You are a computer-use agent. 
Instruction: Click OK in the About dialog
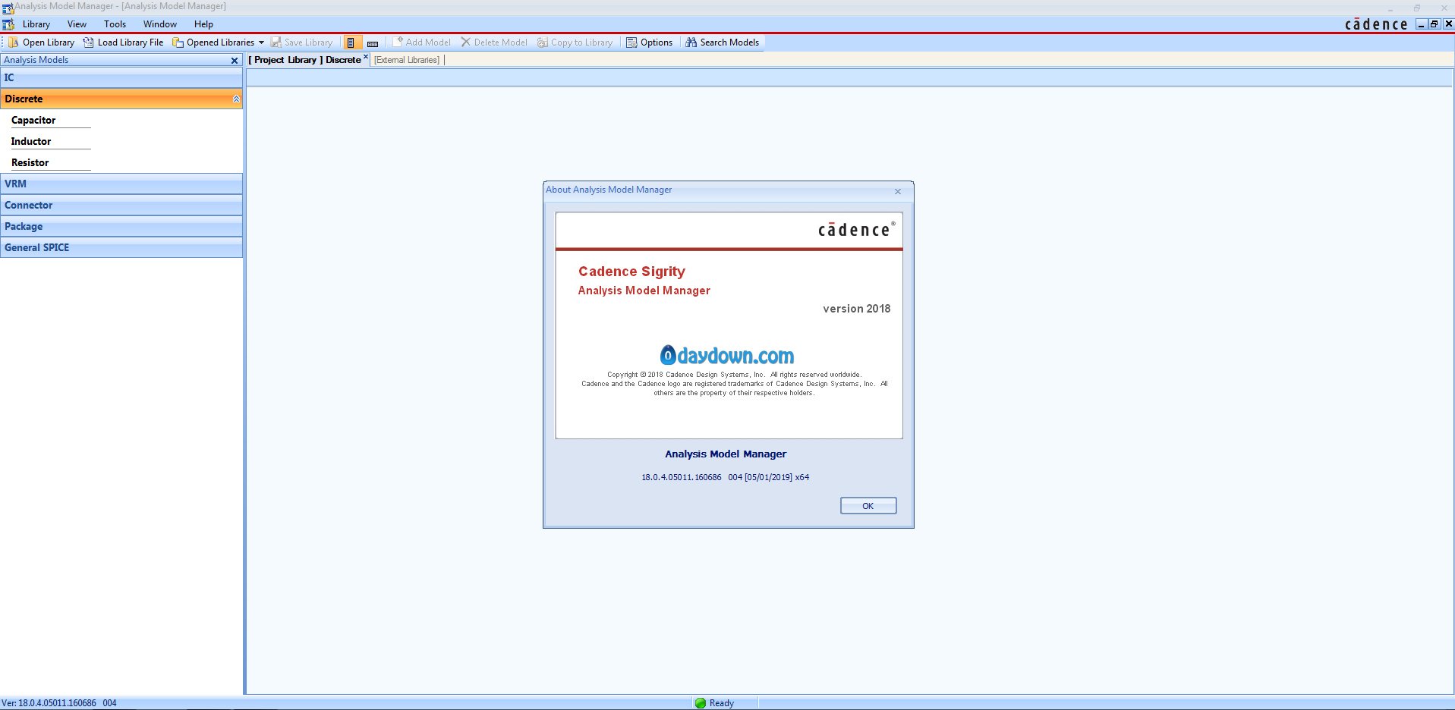click(x=868, y=506)
